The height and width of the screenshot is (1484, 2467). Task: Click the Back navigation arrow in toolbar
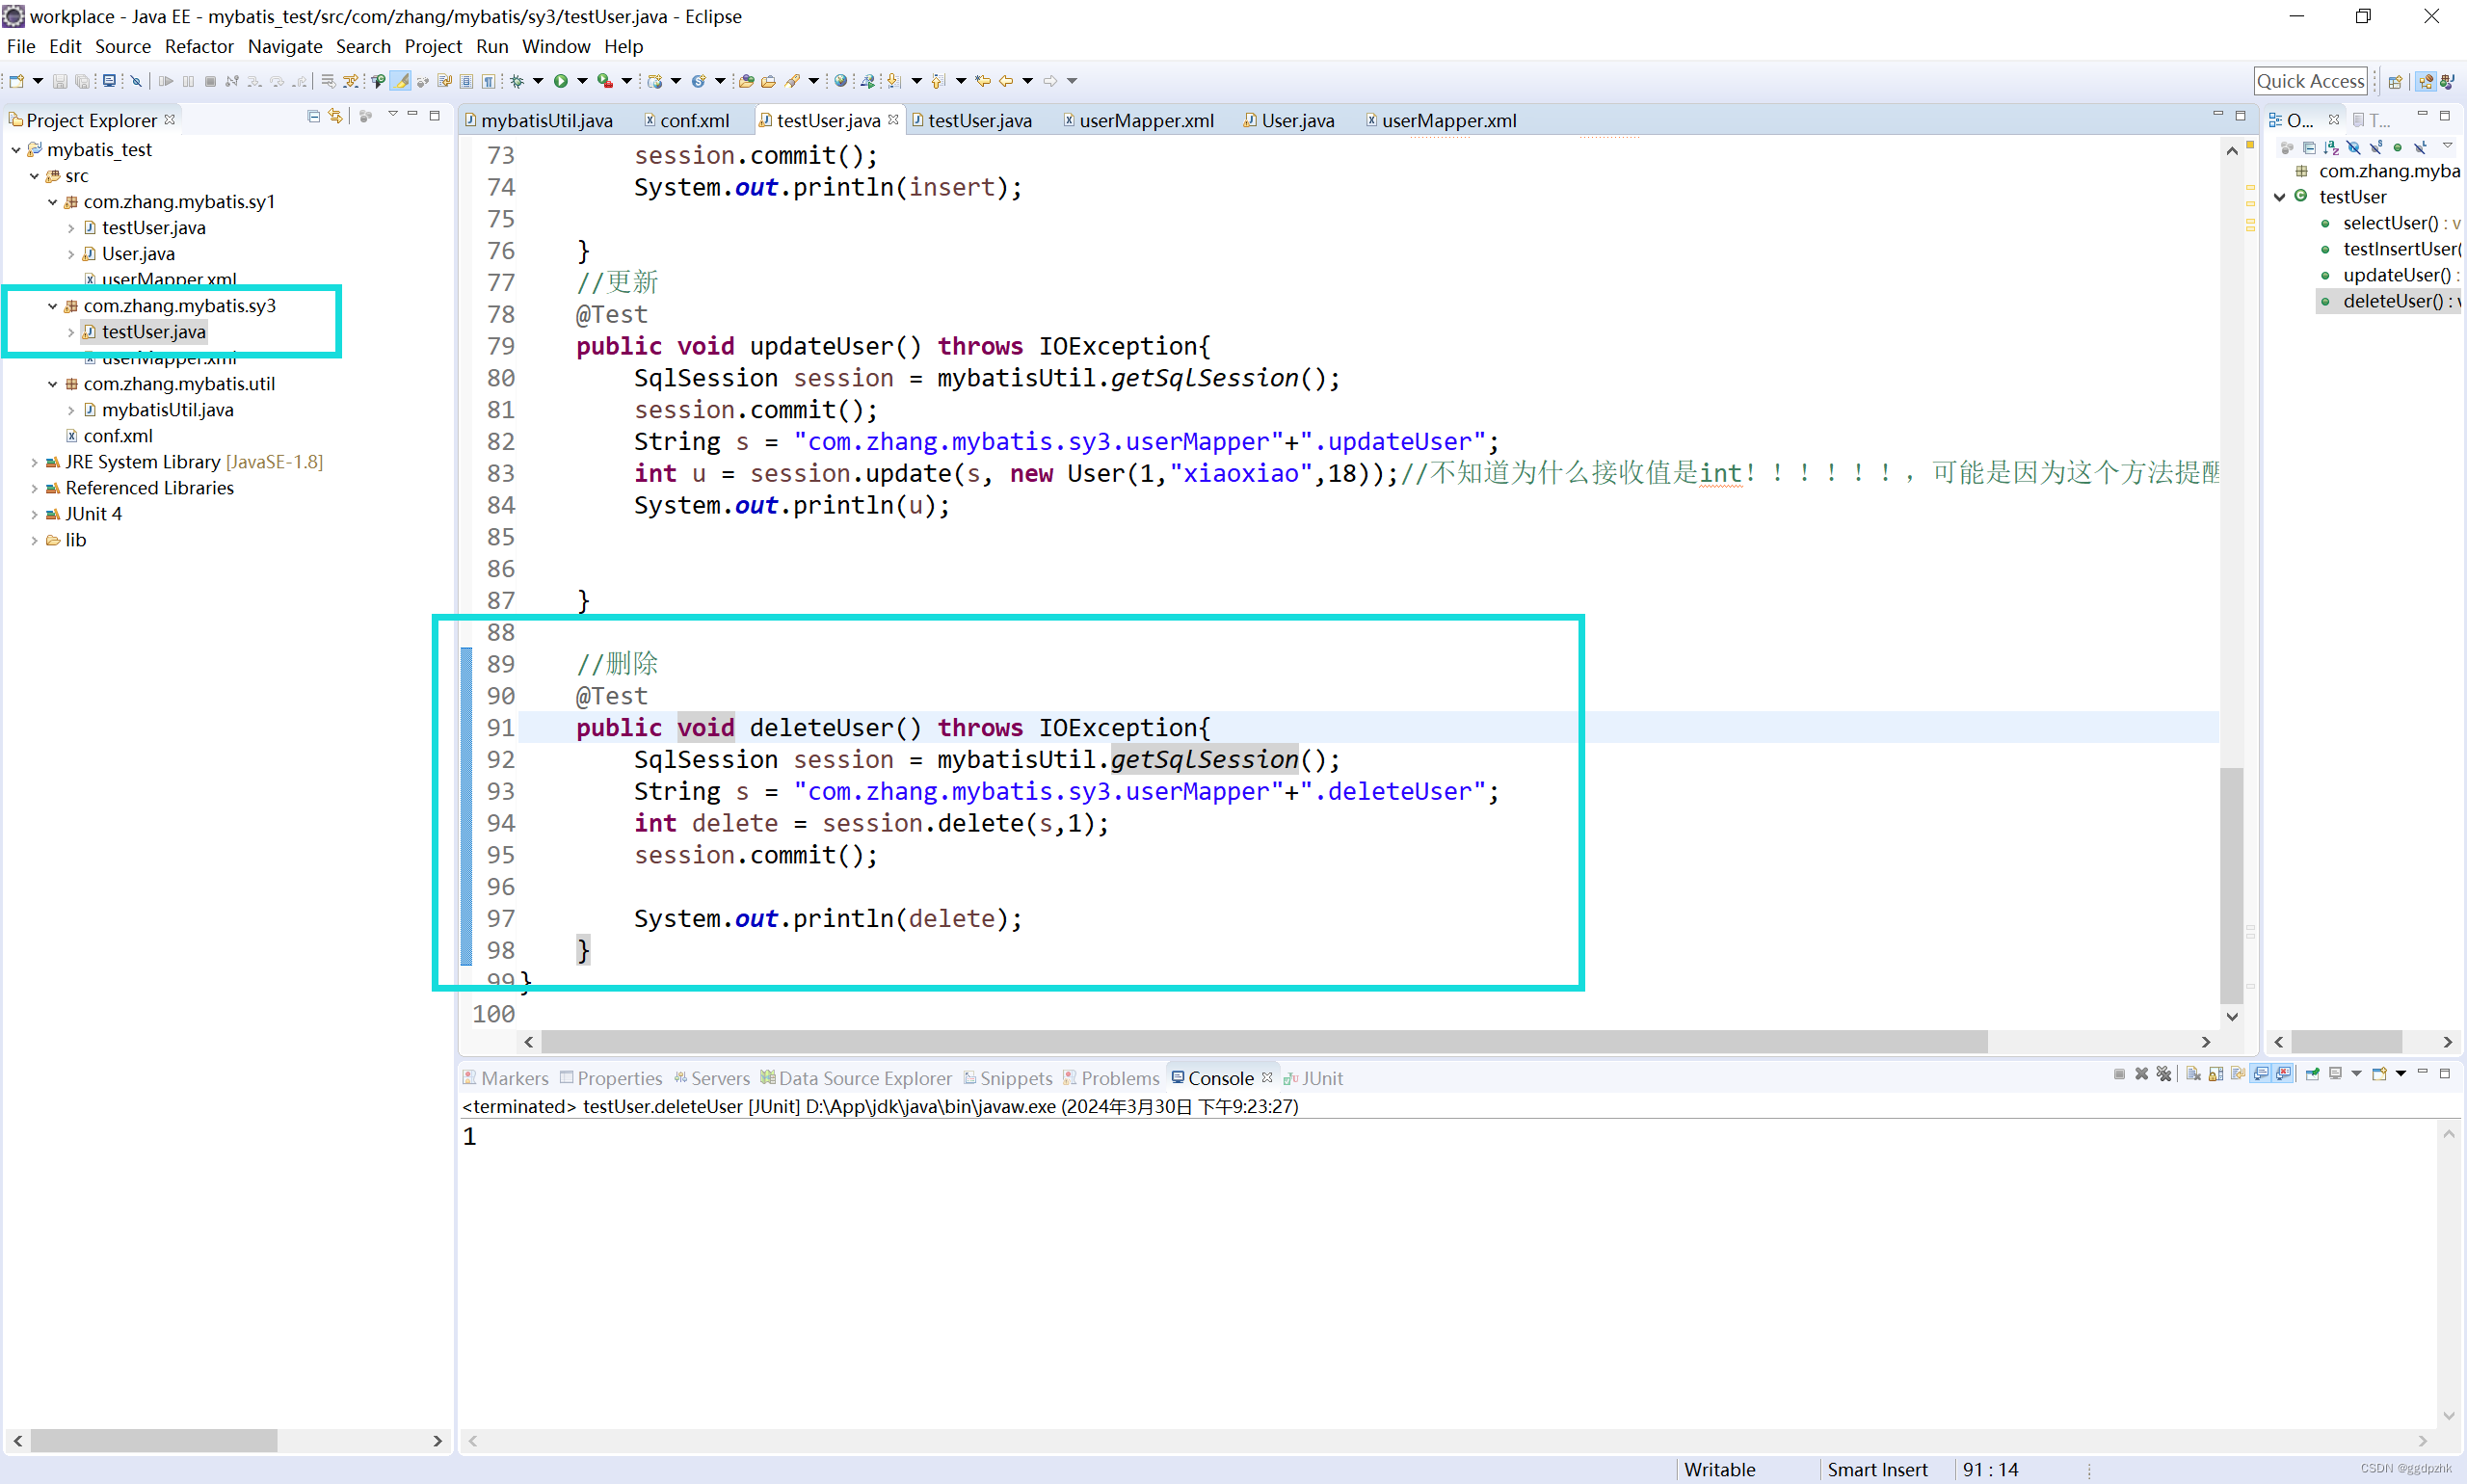pyautogui.click(x=1006, y=81)
